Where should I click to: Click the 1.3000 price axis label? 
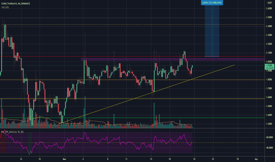(x=269, y=124)
